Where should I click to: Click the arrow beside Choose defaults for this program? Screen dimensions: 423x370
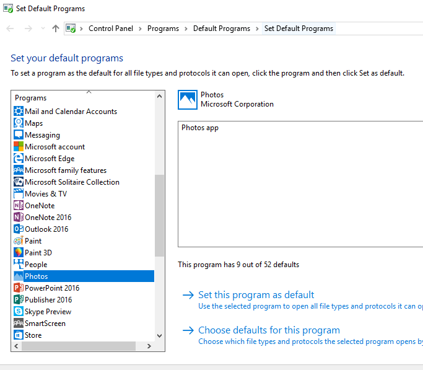point(188,330)
